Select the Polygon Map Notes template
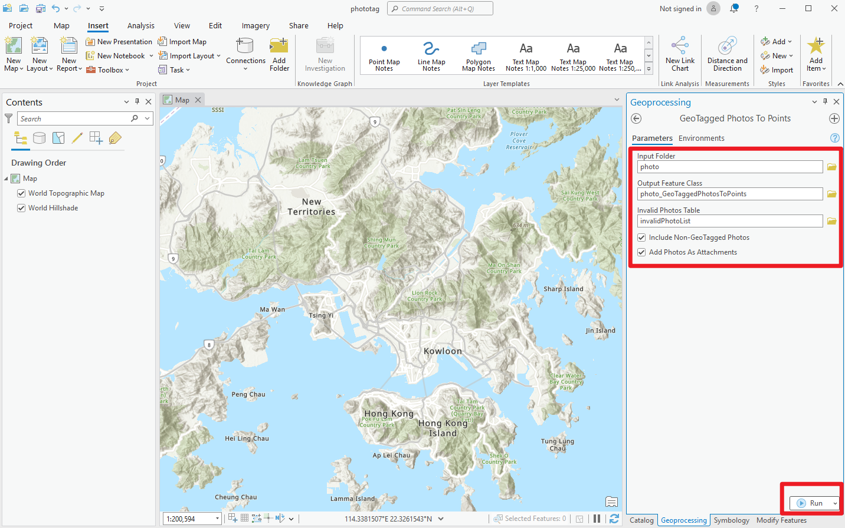Screen dimensions: 845x528 [478, 54]
